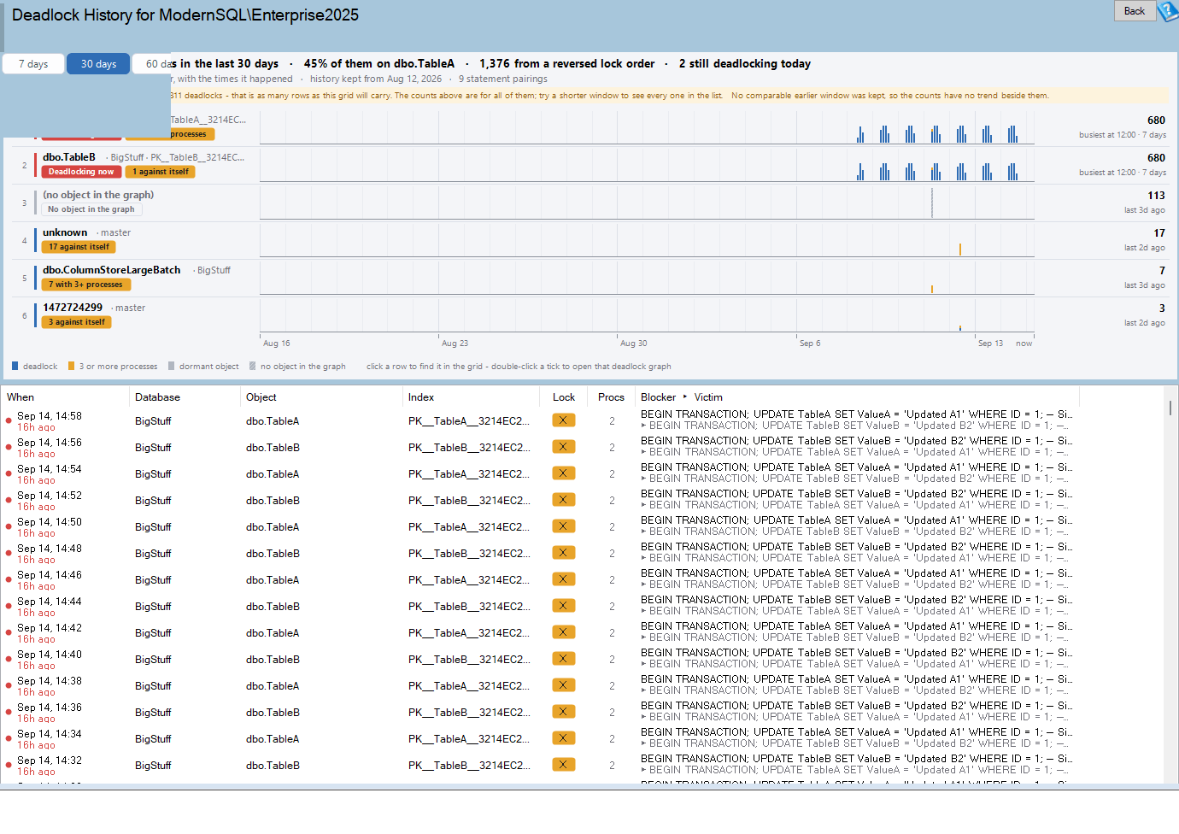
Task: Select the dbo.ColumnStoreLargeBatch chart row
Action: point(589,278)
